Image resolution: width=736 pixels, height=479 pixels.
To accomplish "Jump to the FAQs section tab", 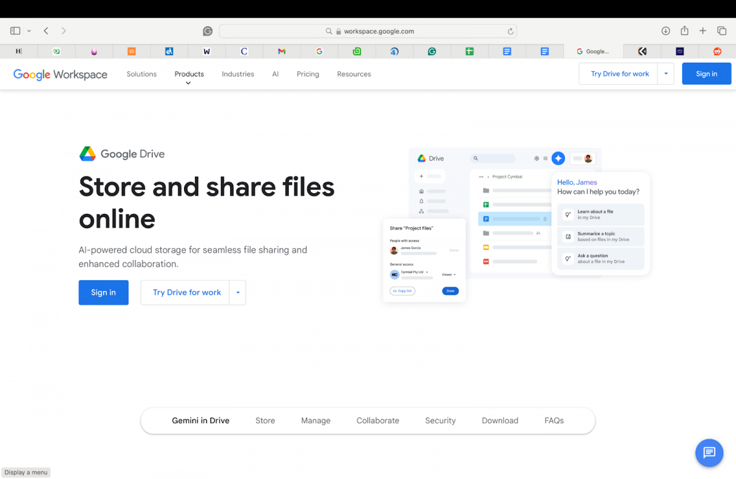I will pos(554,421).
